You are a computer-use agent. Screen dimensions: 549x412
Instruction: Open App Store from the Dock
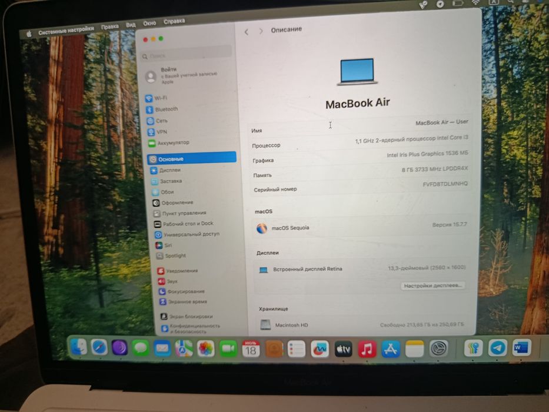click(x=391, y=349)
